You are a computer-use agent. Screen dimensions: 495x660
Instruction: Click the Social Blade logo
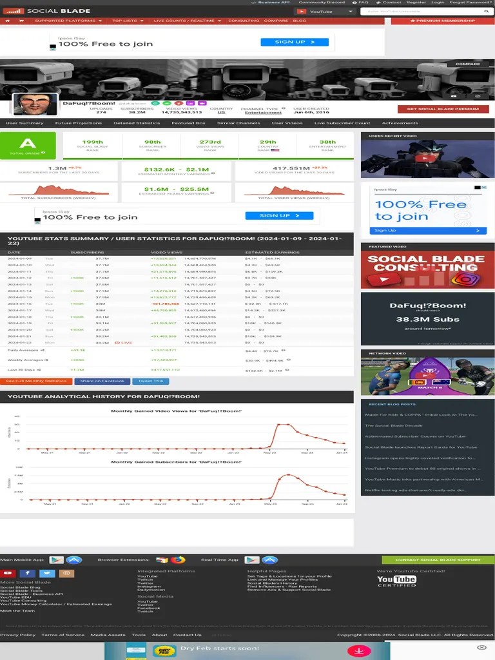[48, 11]
